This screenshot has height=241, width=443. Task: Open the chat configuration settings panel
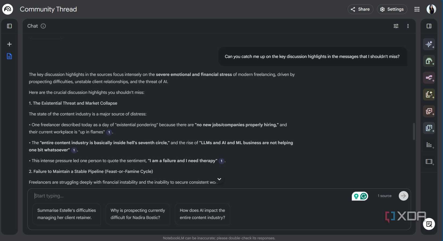pos(396,26)
